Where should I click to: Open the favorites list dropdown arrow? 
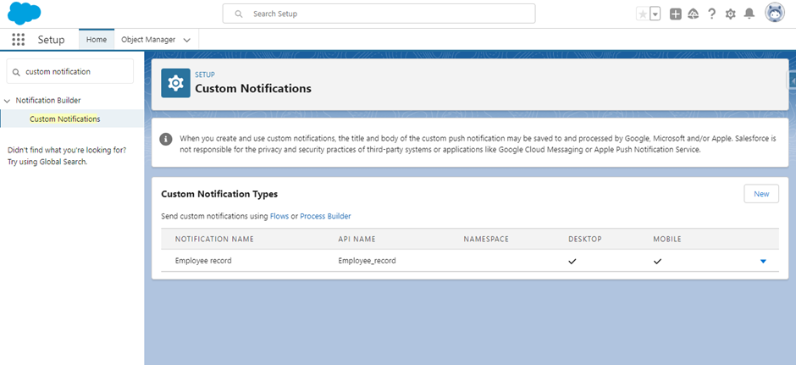[655, 14]
